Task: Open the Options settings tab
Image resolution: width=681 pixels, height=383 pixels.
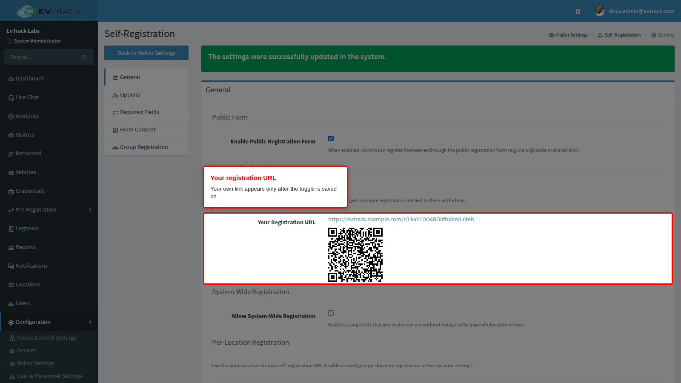Action: click(146, 95)
